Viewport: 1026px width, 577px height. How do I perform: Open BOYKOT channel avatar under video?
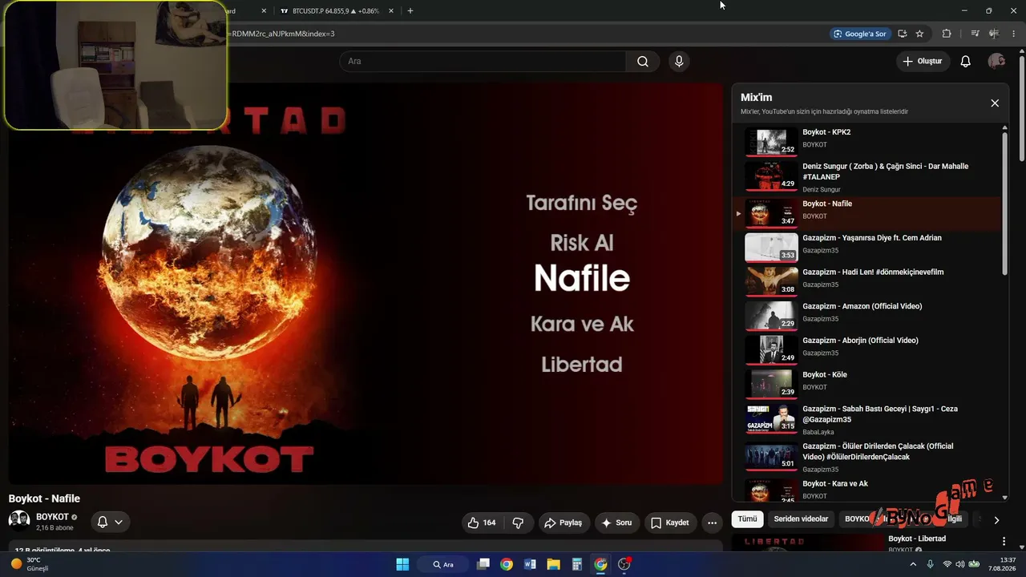click(x=19, y=521)
